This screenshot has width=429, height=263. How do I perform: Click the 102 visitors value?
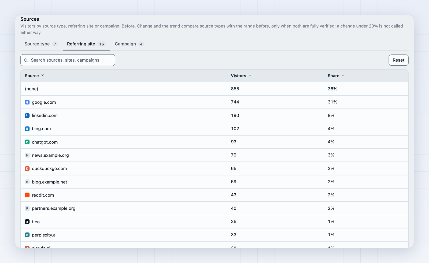pyautogui.click(x=235, y=129)
